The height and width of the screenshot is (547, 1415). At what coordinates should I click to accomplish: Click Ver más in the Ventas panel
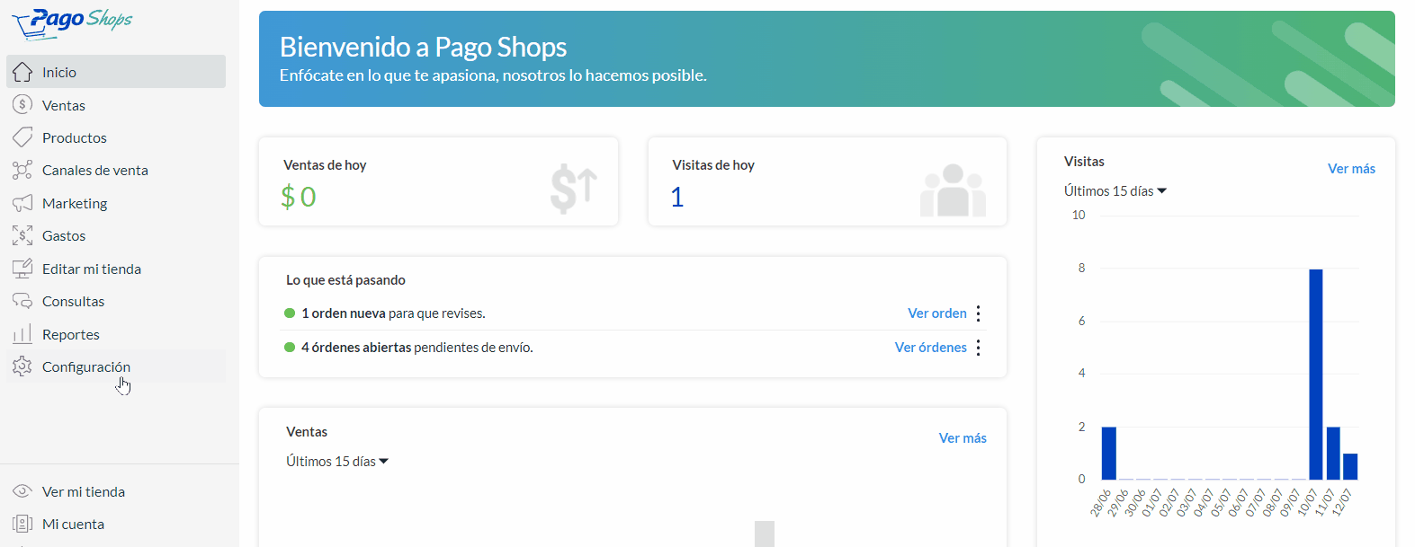pyautogui.click(x=963, y=438)
